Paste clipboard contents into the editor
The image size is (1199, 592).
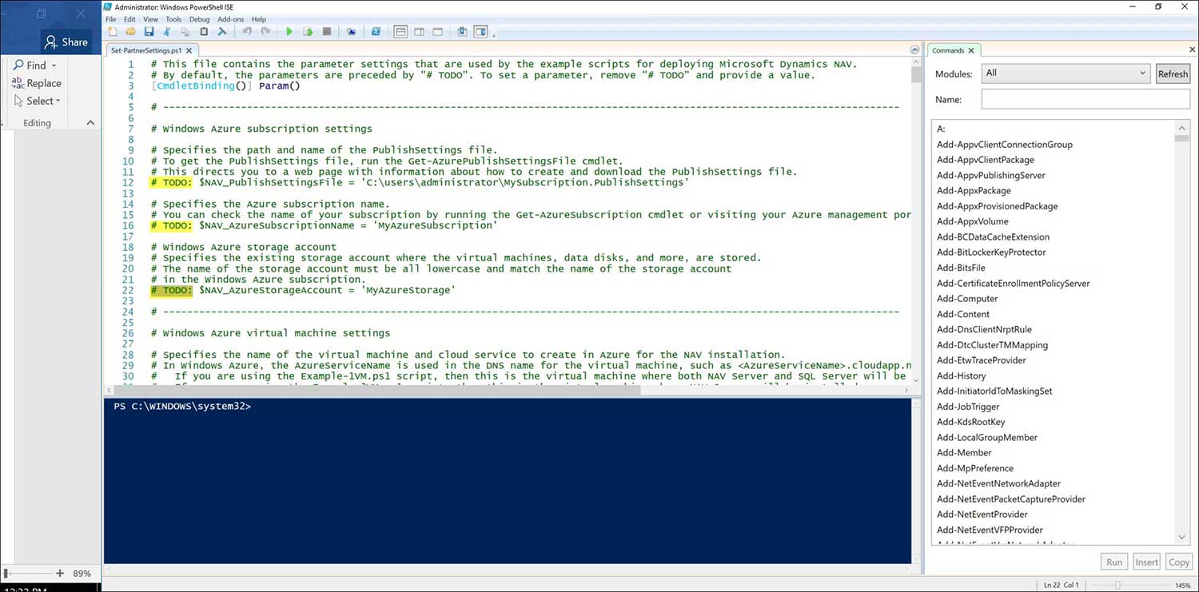click(x=205, y=31)
